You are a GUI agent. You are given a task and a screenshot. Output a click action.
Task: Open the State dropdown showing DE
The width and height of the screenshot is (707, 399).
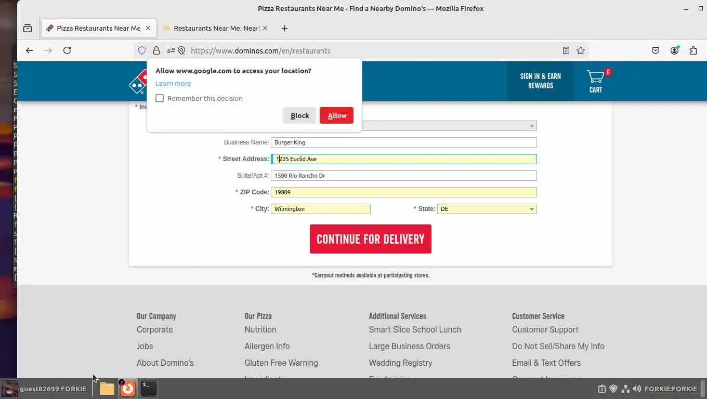pyautogui.click(x=487, y=209)
